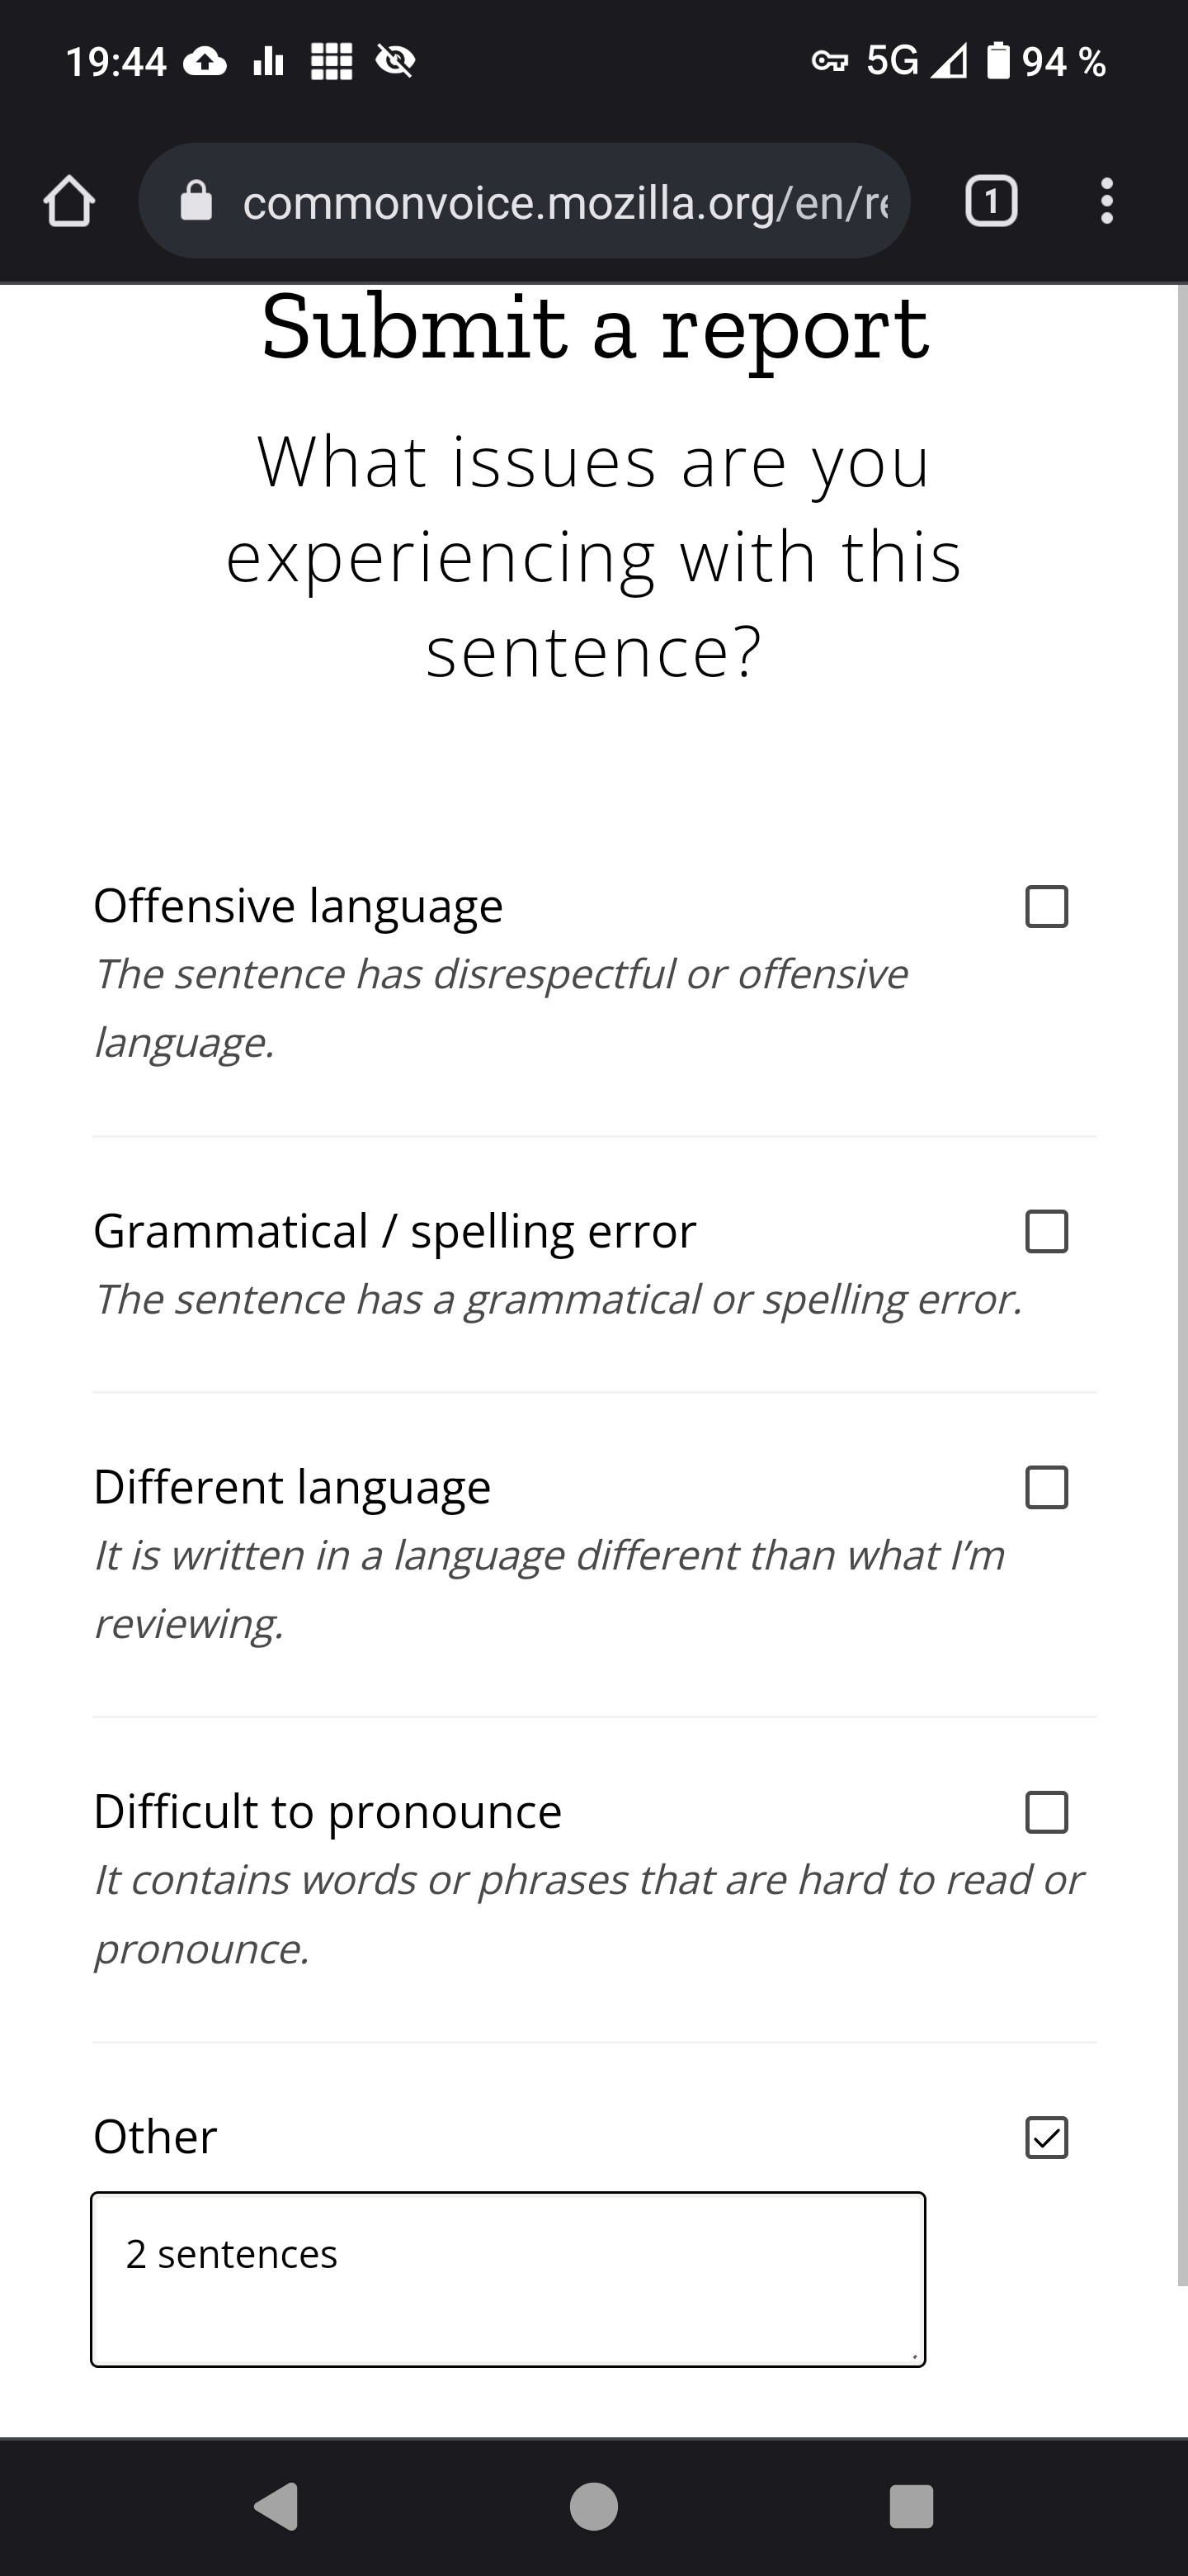Open the browser three-dot overflow menu
Image resolution: width=1188 pixels, height=2576 pixels.
point(1105,202)
